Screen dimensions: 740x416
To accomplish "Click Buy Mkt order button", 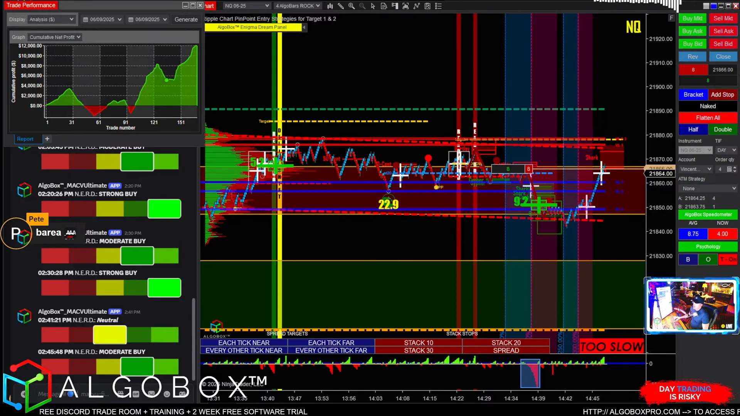I will point(692,18).
